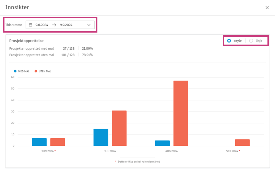Expand the Tidsramme date range chevron
This screenshot has width=275, height=177.
[89, 25]
